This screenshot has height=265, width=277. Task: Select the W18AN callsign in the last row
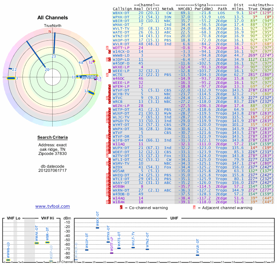click(x=118, y=202)
